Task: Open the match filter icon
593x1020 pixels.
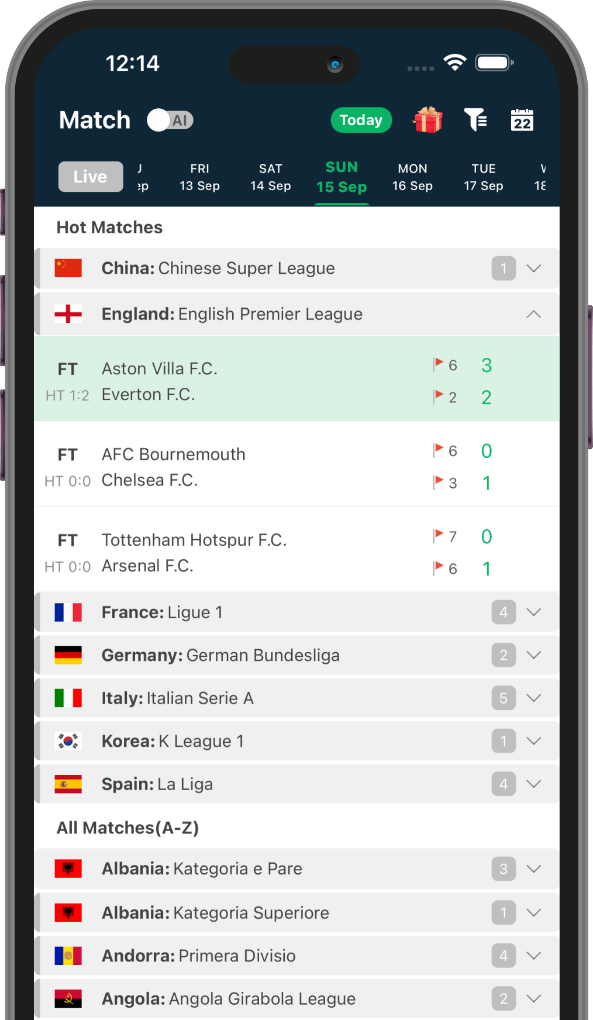Action: click(x=475, y=120)
